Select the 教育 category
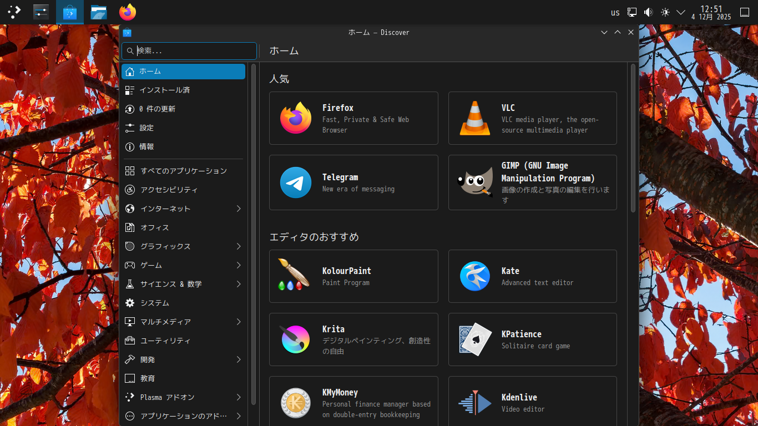 [183, 378]
